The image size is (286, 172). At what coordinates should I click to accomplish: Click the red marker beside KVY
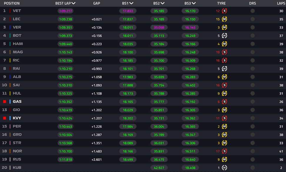[5, 118]
